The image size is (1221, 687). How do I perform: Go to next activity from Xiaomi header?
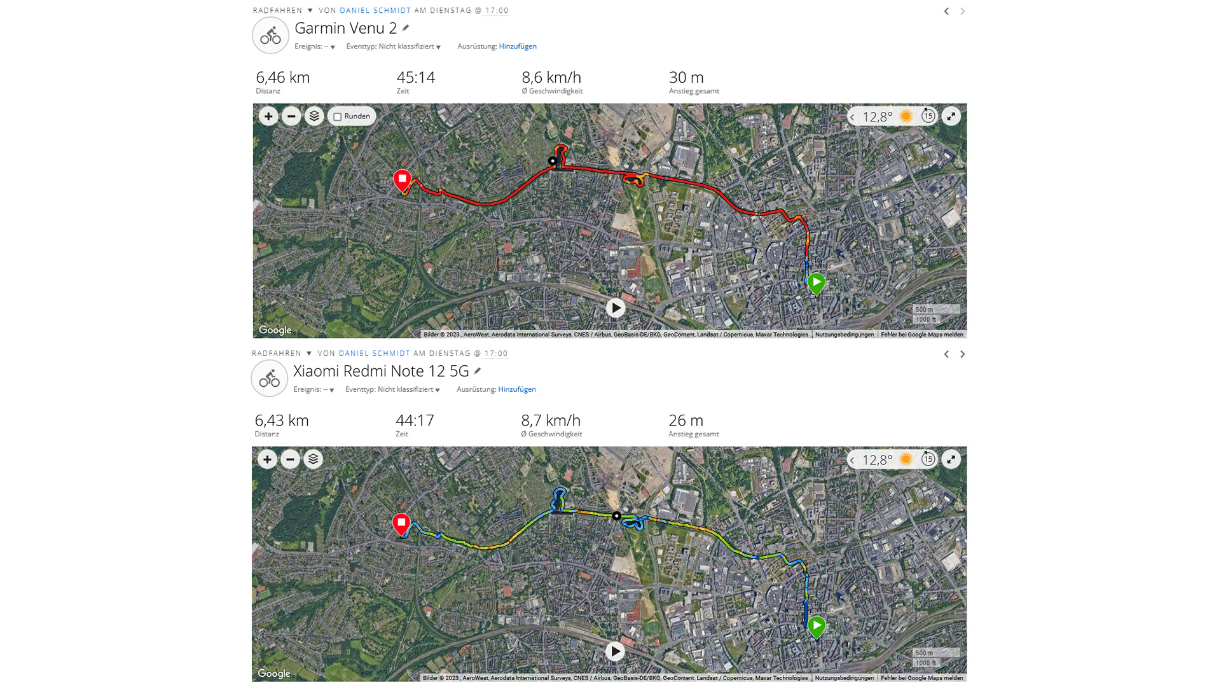963,354
